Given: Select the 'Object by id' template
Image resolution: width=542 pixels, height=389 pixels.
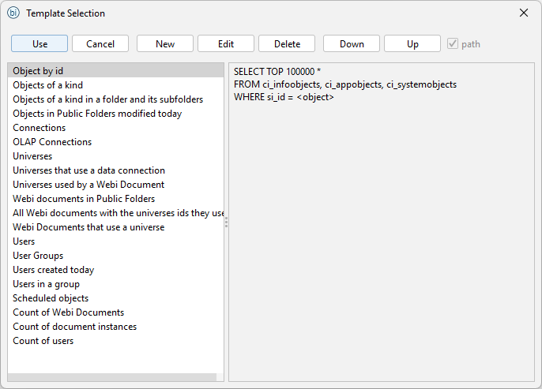Looking at the screenshot, I should [x=116, y=71].
